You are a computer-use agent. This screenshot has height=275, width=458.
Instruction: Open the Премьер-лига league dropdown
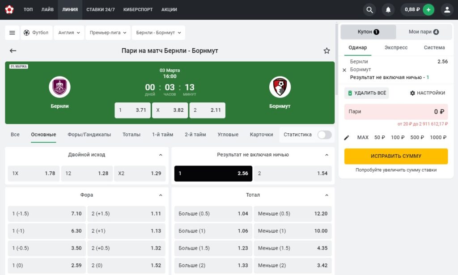(108, 33)
